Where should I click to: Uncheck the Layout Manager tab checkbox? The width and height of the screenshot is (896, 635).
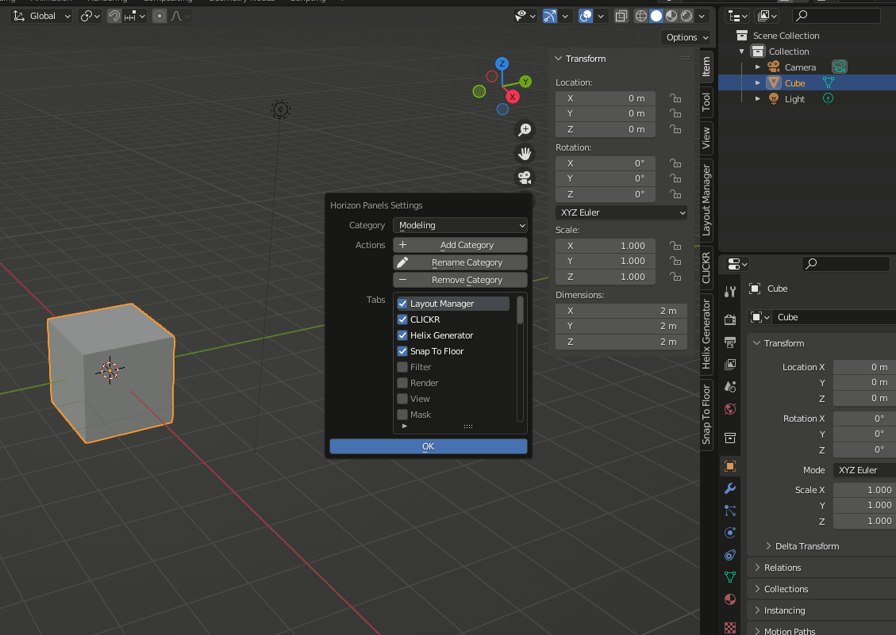pos(402,304)
